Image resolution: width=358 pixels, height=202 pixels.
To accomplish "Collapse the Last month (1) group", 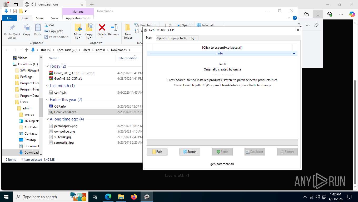I will click(47, 86).
